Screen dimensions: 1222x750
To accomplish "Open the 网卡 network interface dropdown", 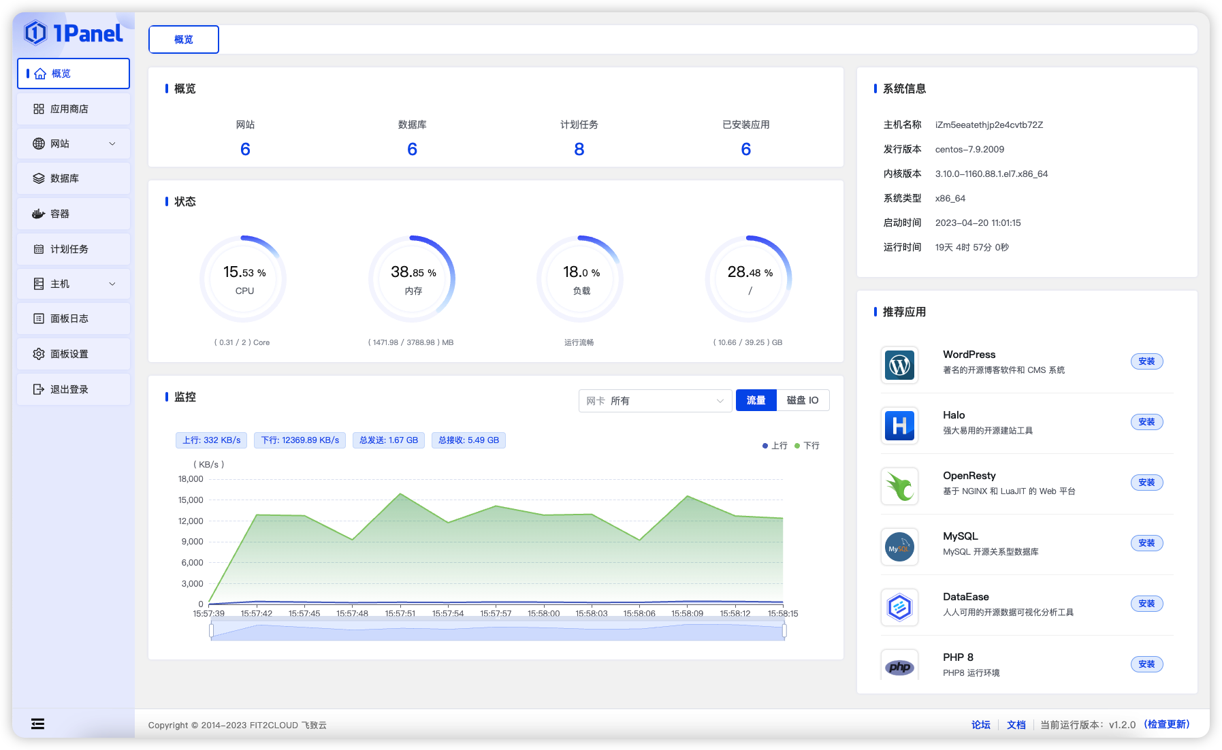I will (654, 401).
